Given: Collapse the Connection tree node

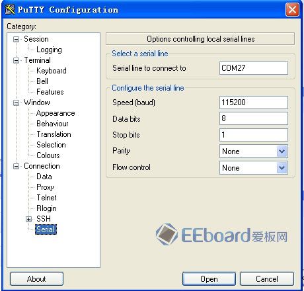Looking at the screenshot, I should [16, 166].
